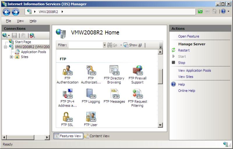Click the feature list vertical scrollbar thumb
Viewport: 233px width, 149px height.
pos(160,76)
